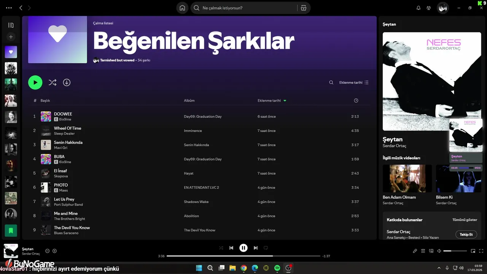Toggle shuffle next to the green play button
Screen dimensions: 487x274
[53, 83]
